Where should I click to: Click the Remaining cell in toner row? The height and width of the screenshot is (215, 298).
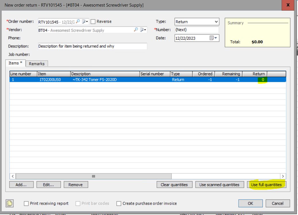pyautogui.click(x=229, y=80)
